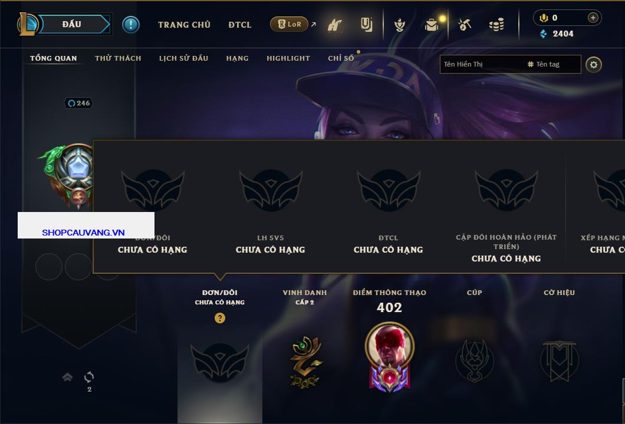Open the Store coins icon
Screen dimensions: 625x424
pos(496,25)
